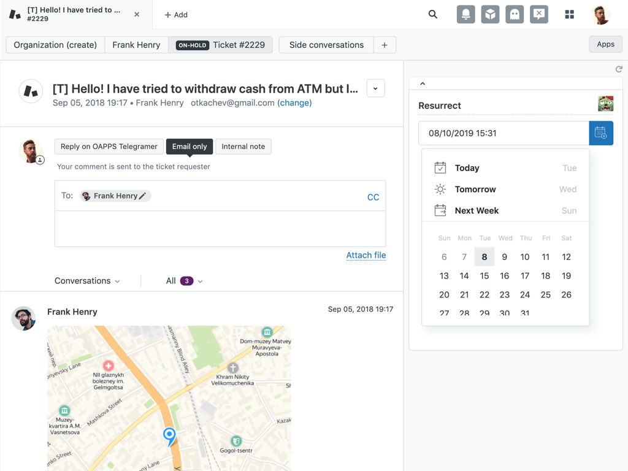Open ticket options dropdown next to subject
The width and height of the screenshot is (628, 471).
(x=375, y=88)
